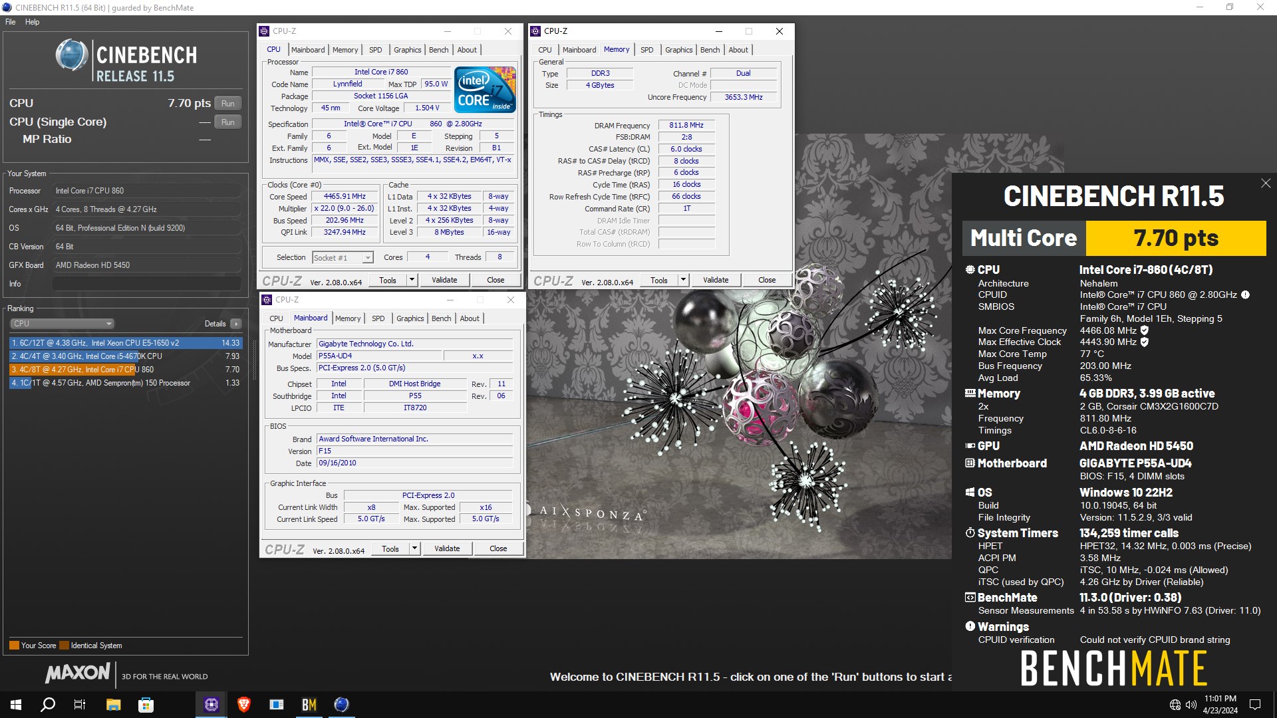Click Mainboard model field P55A-UD4
The height and width of the screenshot is (718, 1277).
coord(378,356)
